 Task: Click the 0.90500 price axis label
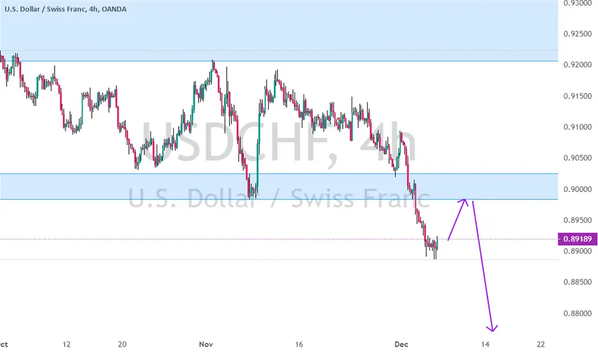pos(577,158)
